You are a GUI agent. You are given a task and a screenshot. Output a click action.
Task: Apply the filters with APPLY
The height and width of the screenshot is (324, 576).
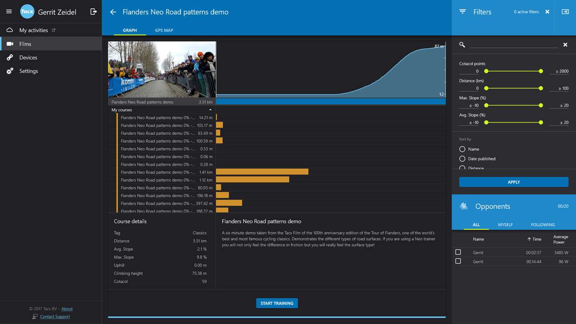513,182
